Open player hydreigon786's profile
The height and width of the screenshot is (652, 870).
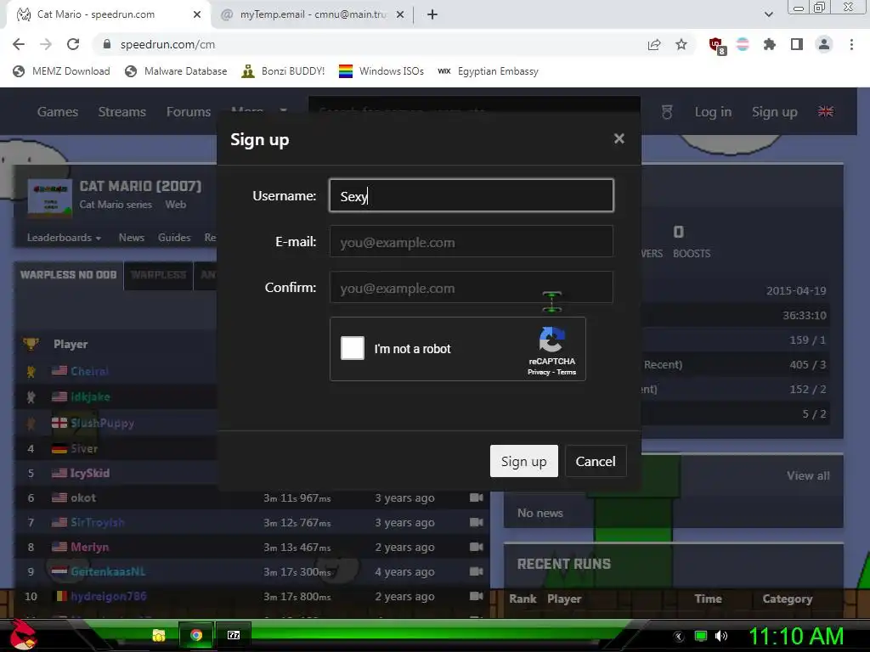(x=109, y=597)
